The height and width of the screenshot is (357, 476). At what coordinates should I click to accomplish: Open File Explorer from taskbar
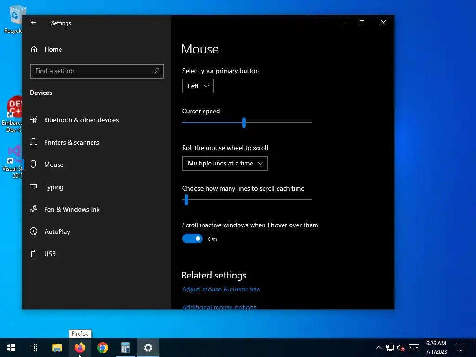57,348
